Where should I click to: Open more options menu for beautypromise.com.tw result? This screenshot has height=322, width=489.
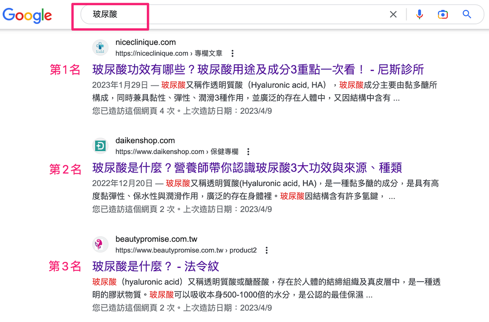267,250
